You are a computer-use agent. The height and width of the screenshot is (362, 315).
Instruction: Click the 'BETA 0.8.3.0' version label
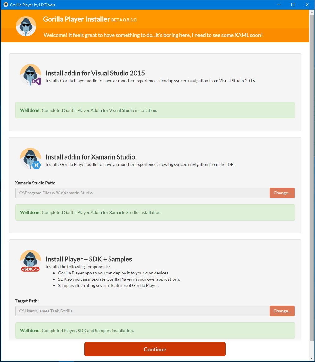click(x=124, y=20)
